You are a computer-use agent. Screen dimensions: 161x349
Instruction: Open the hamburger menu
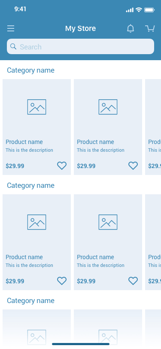pyautogui.click(x=11, y=28)
